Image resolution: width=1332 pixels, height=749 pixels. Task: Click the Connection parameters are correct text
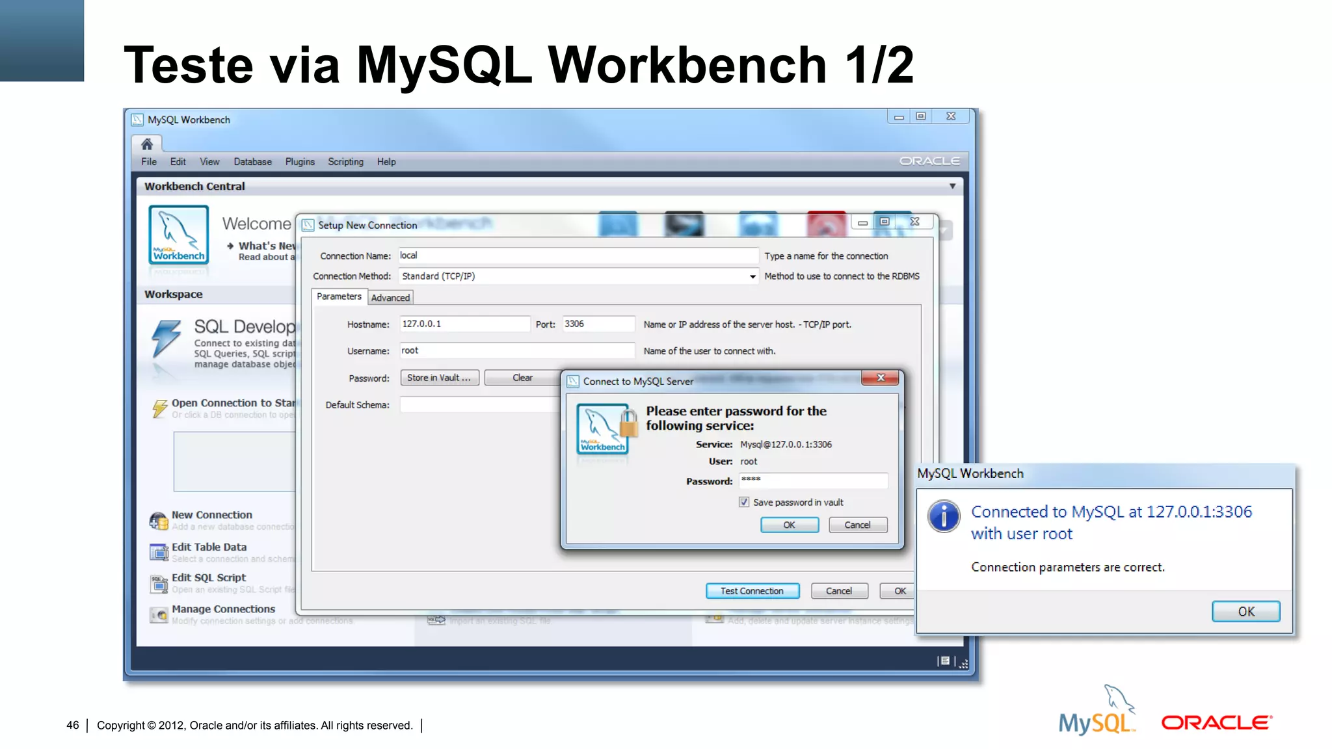point(1068,568)
